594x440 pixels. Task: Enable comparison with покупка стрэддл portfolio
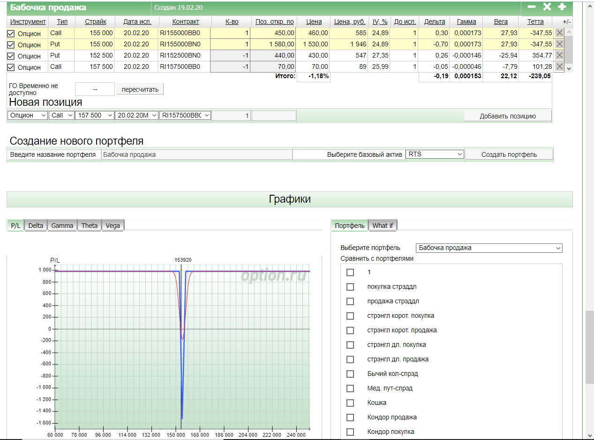[350, 287]
